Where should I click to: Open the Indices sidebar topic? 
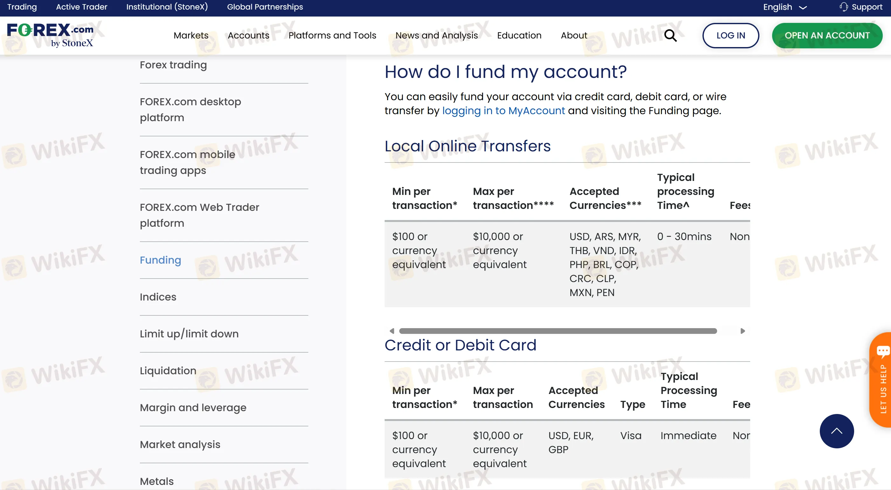pos(158,297)
